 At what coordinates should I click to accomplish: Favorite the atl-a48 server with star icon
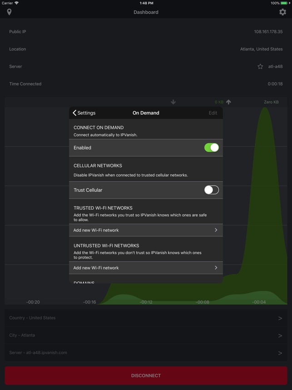[260, 66]
